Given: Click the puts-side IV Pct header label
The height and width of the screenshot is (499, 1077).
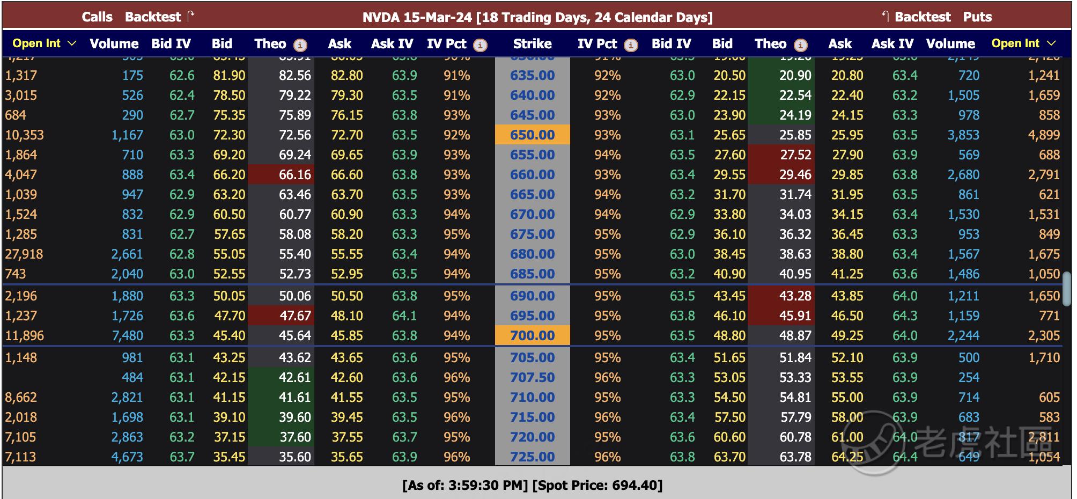Looking at the screenshot, I should (597, 44).
